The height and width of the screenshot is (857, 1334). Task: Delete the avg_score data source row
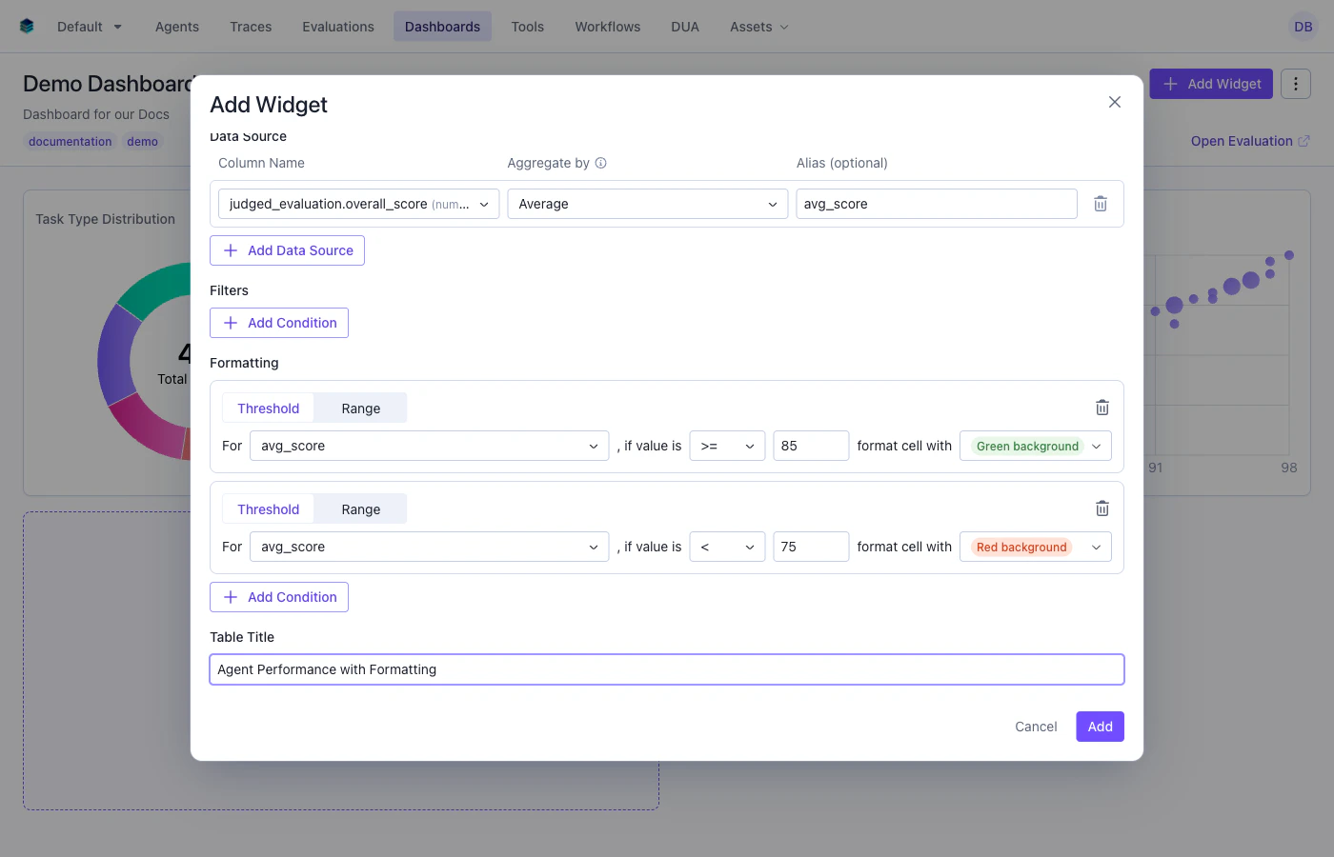click(1100, 204)
